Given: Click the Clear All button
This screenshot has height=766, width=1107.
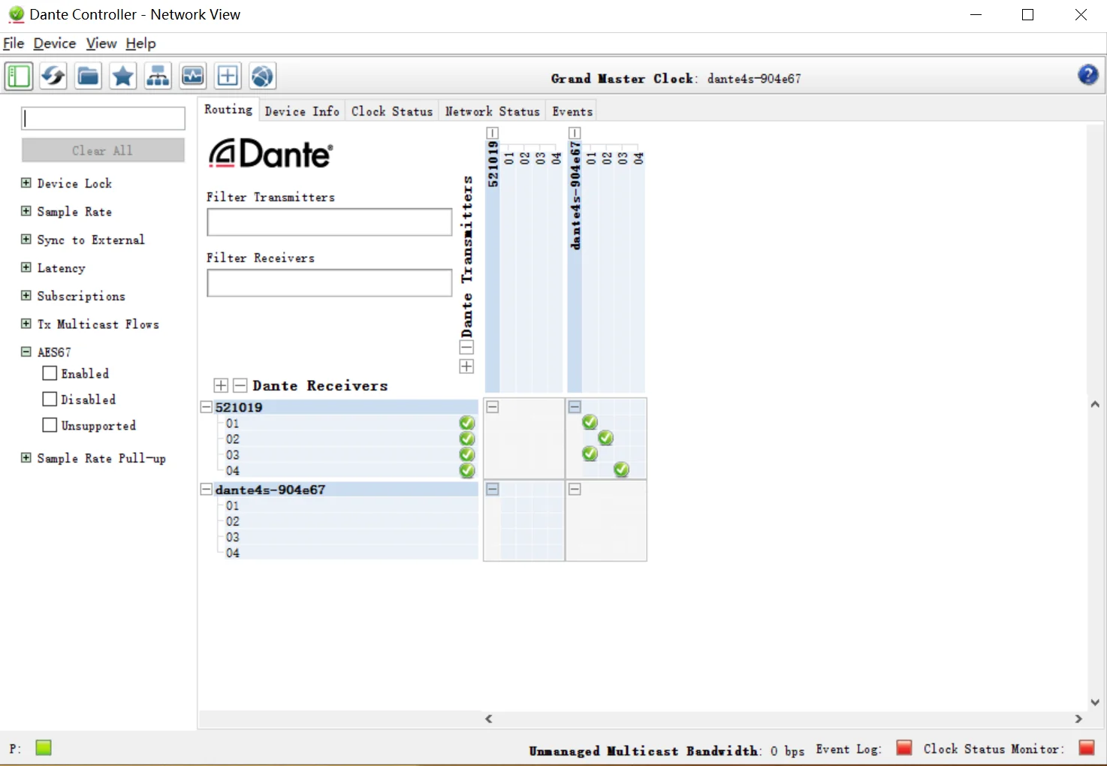Looking at the screenshot, I should [x=103, y=150].
